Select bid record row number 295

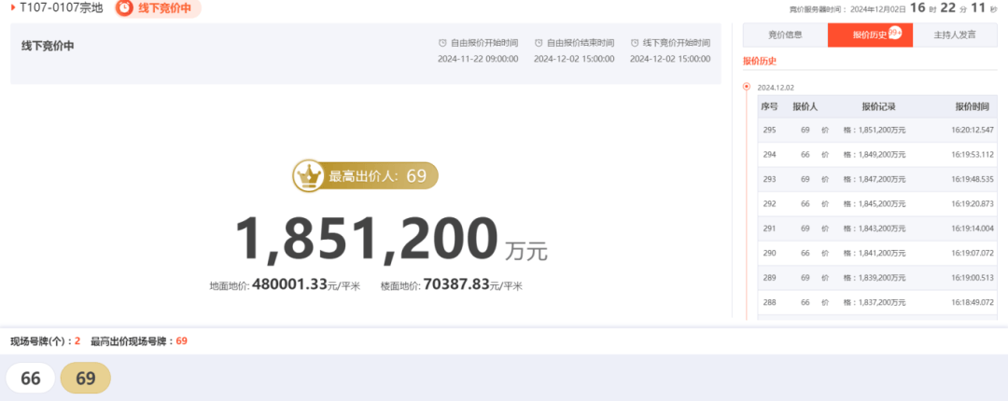click(x=877, y=130)
